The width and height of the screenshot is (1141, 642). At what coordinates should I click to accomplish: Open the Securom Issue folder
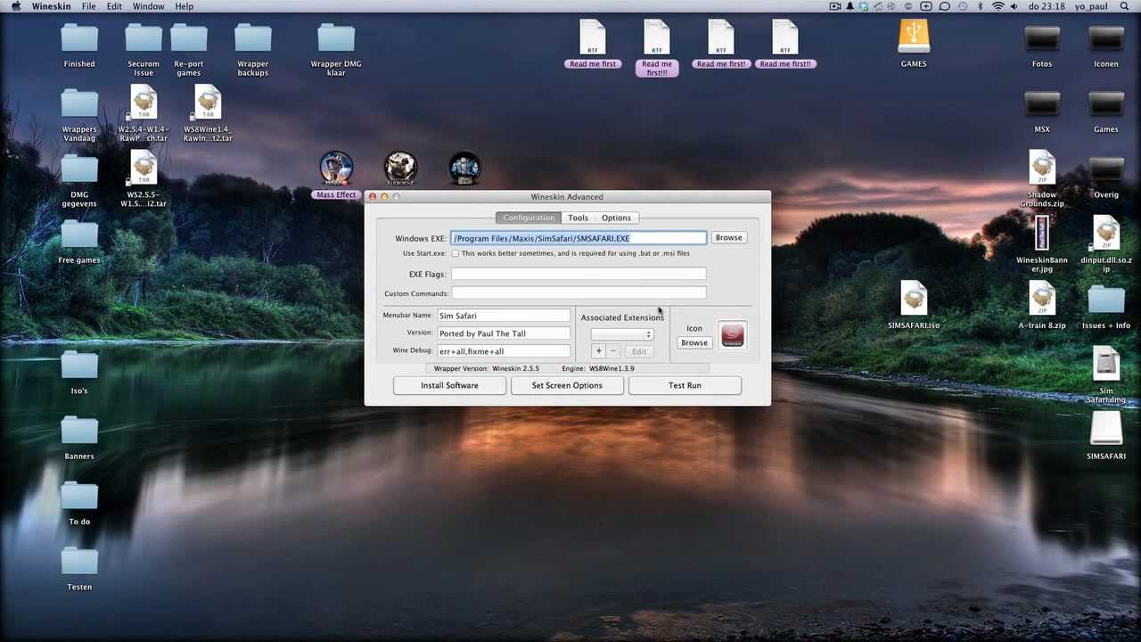click(144, 38)
